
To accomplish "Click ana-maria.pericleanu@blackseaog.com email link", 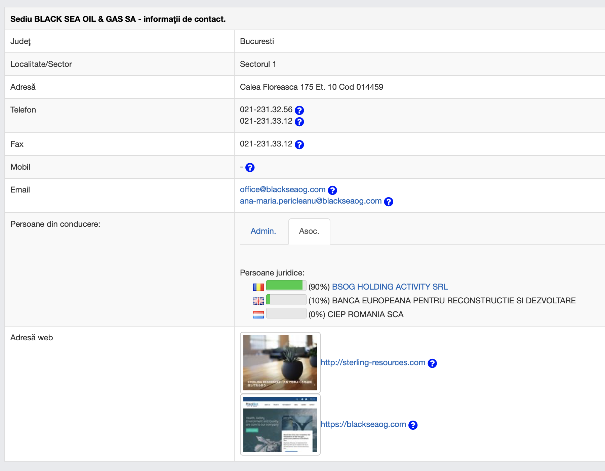I will (311, 201).
